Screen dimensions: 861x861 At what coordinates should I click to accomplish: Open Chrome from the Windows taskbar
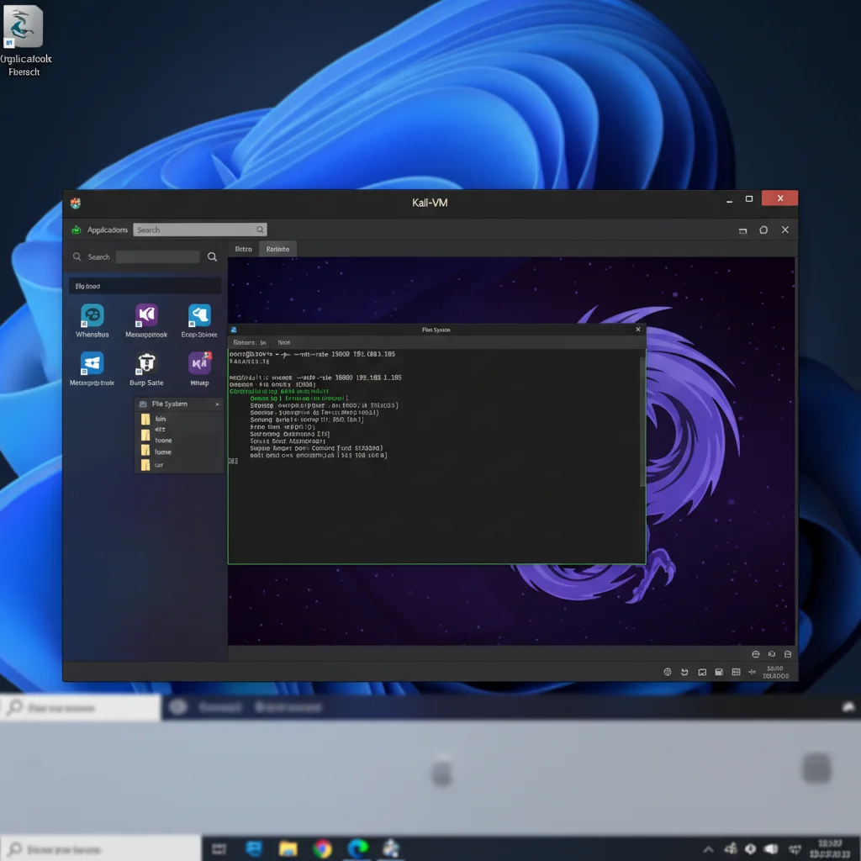tap(322, 849)
